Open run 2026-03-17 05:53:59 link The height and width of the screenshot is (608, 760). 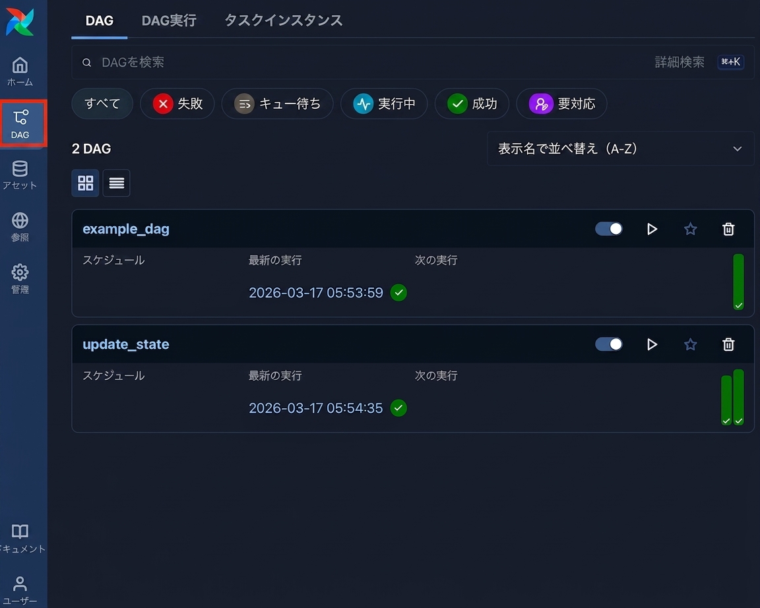316,293
